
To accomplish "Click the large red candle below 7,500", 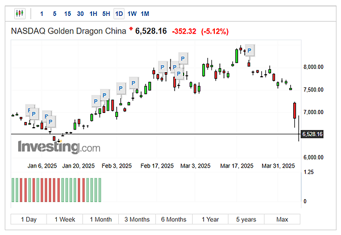I will (x=294, y=111).
